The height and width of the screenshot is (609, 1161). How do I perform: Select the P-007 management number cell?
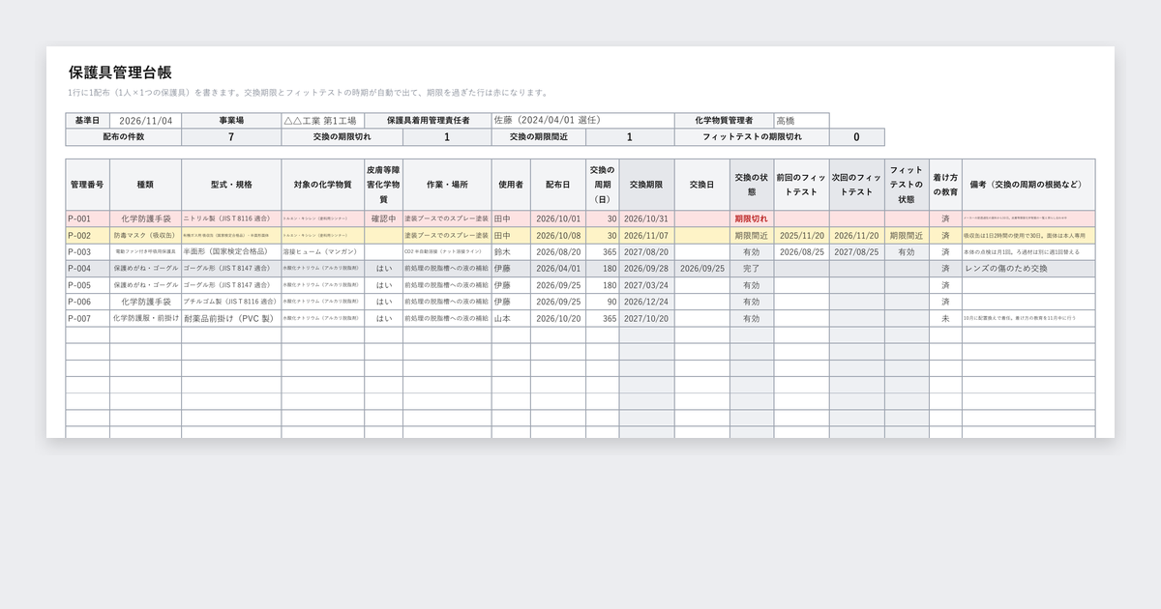87,318
